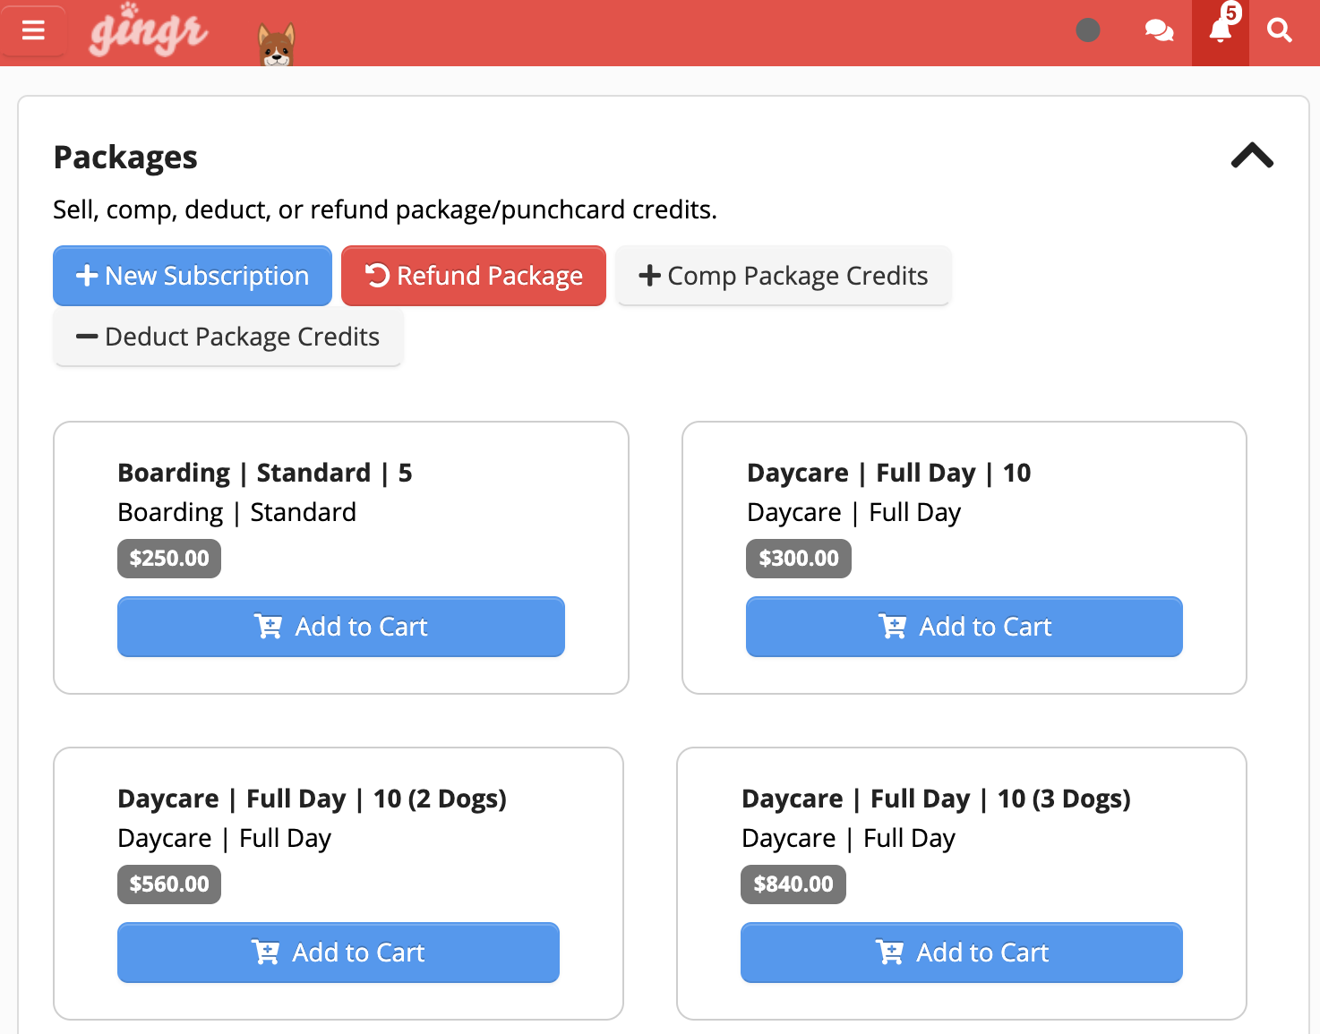The width and height of the screenshot is (1320, 1034).
Task: Create a New Subscription
Action: (192, 276)
